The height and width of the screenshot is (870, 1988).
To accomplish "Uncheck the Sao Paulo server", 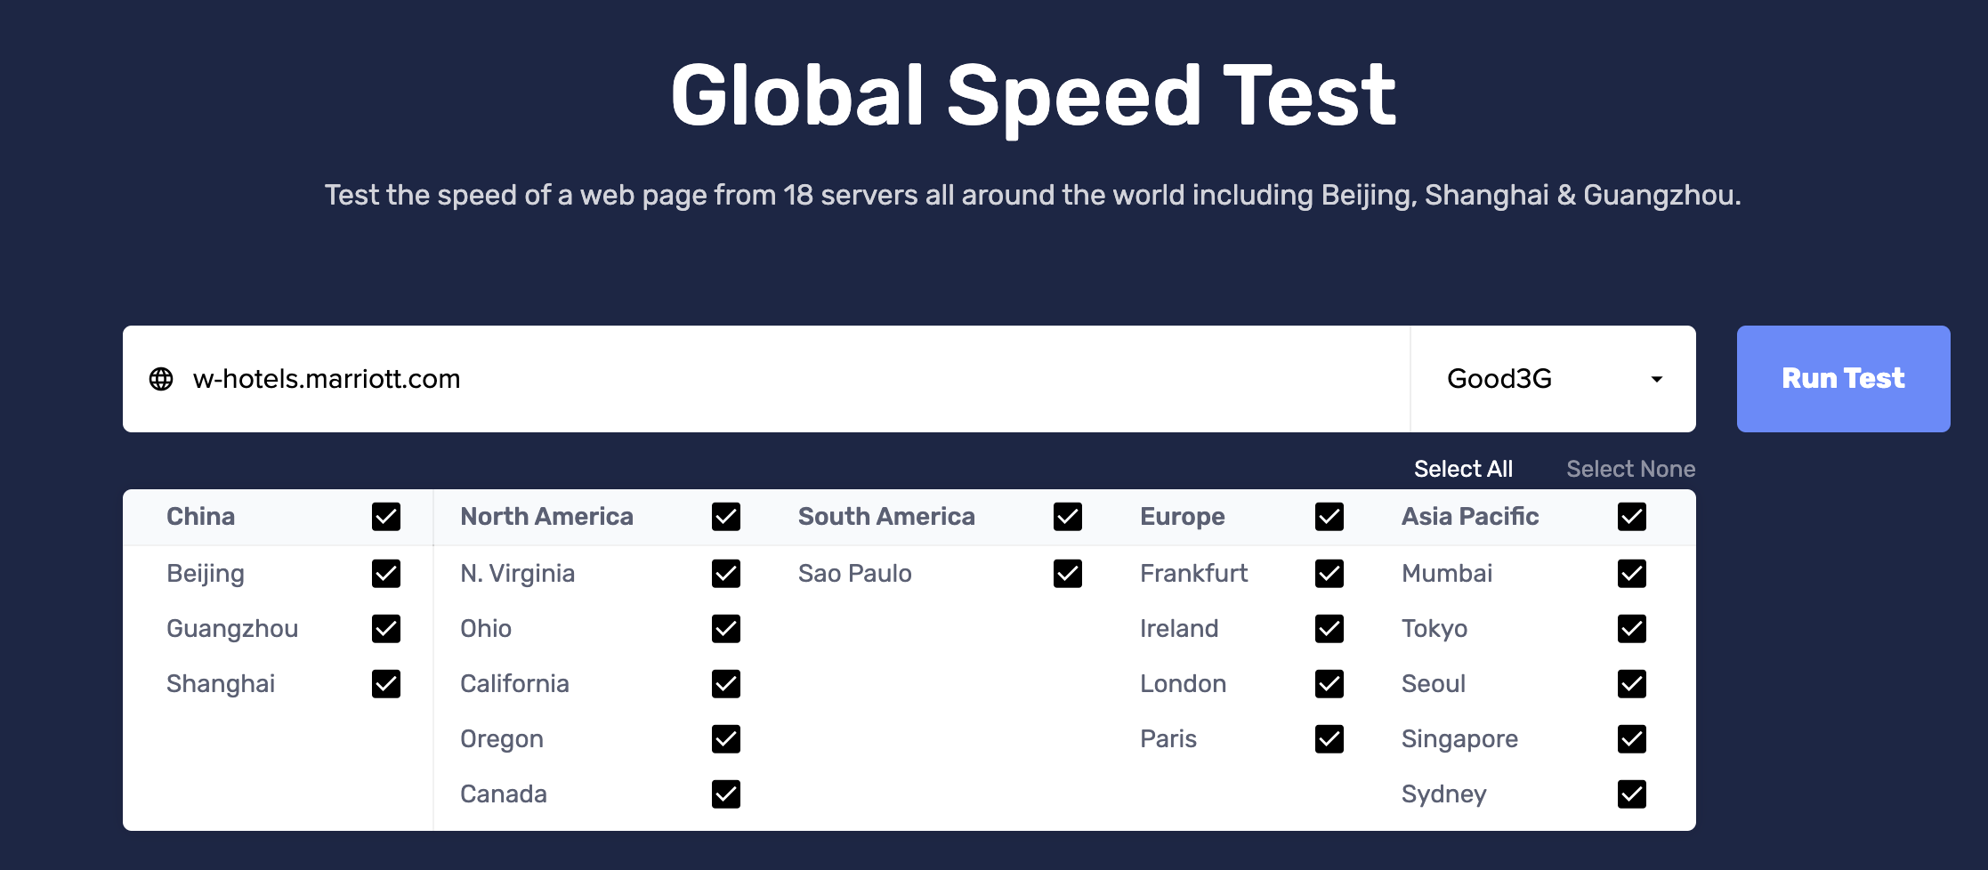I will pos(1067,574).
